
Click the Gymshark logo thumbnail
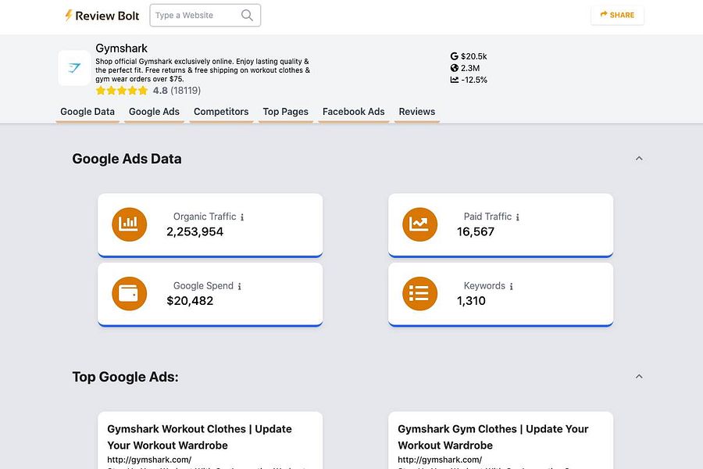(74, 68)
